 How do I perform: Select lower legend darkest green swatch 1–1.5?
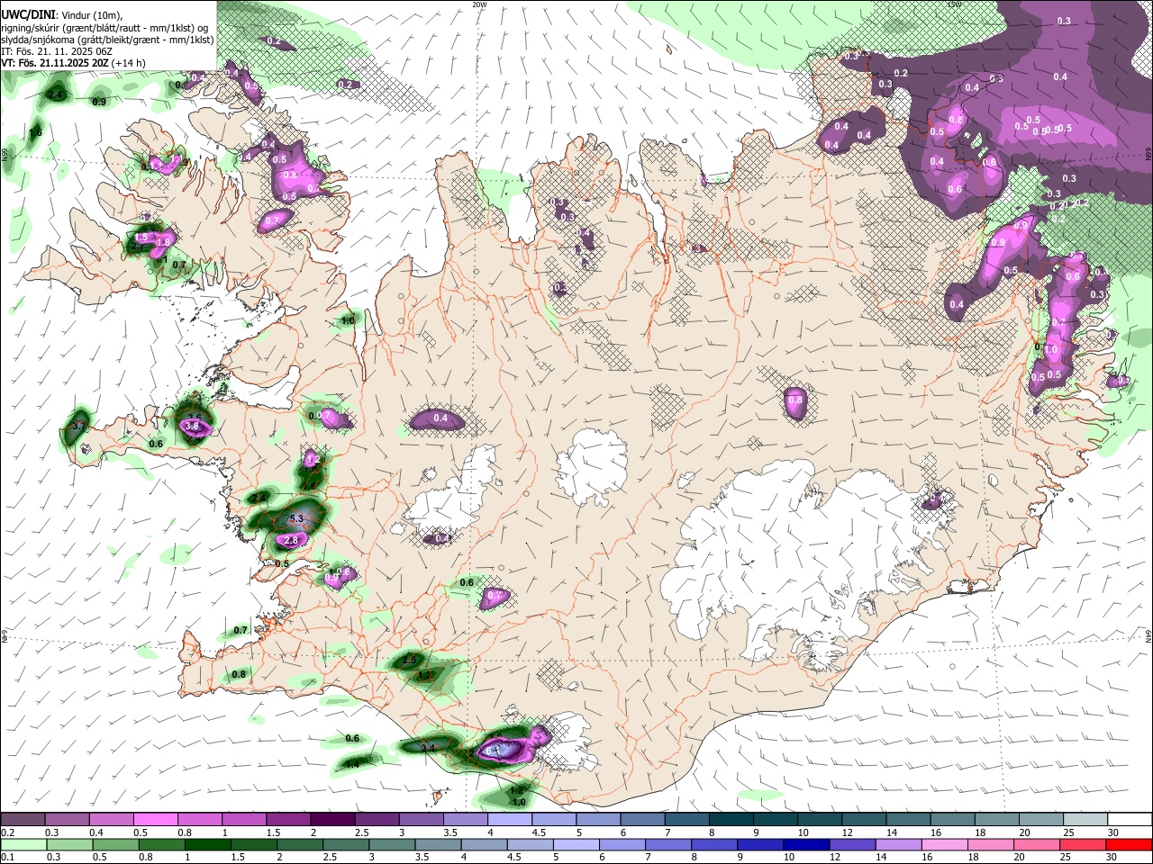click(x=207, y=844)
